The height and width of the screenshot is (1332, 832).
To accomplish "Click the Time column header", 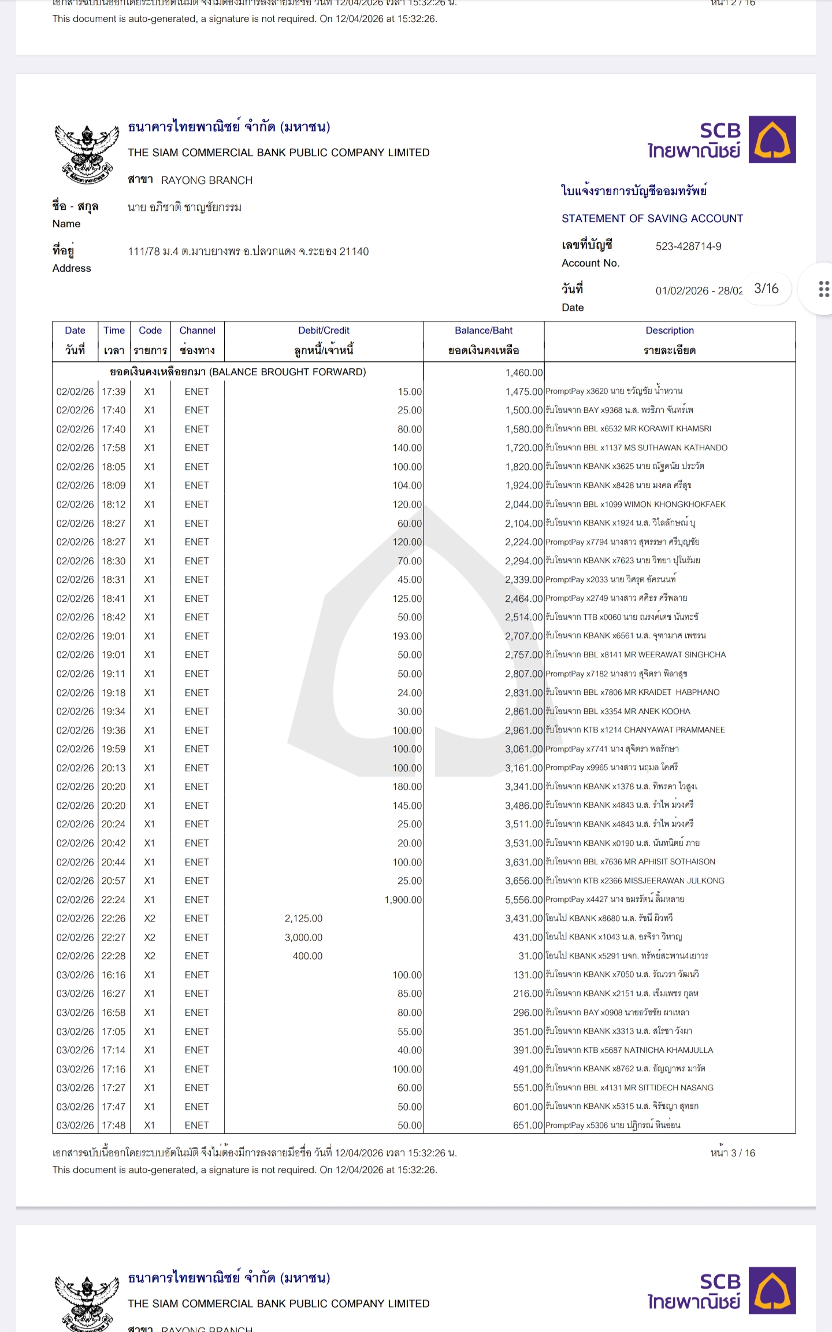I will [114, 340].
